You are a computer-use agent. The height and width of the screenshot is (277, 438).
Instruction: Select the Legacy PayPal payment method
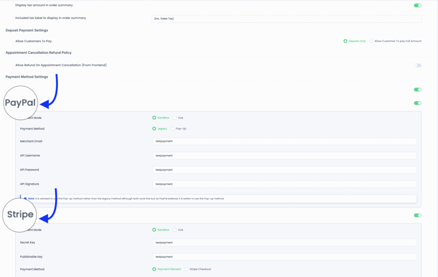[x=154, y=128]
